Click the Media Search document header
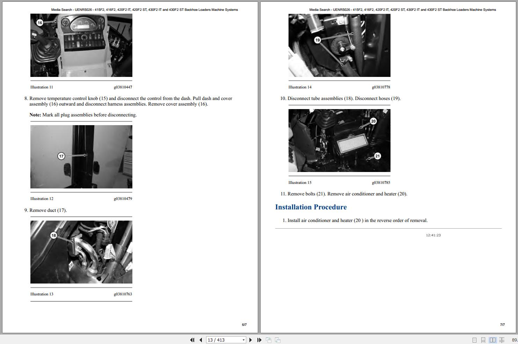The image size is (518, 344). (145, 9)
